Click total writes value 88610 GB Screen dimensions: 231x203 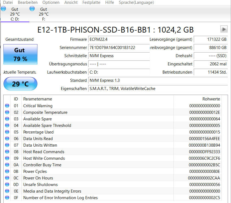(211, 48)
